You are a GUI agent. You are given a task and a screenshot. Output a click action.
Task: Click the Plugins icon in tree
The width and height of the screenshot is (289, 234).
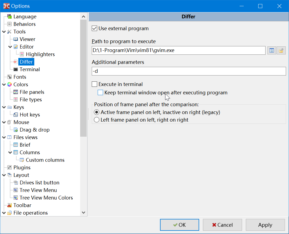9,168
